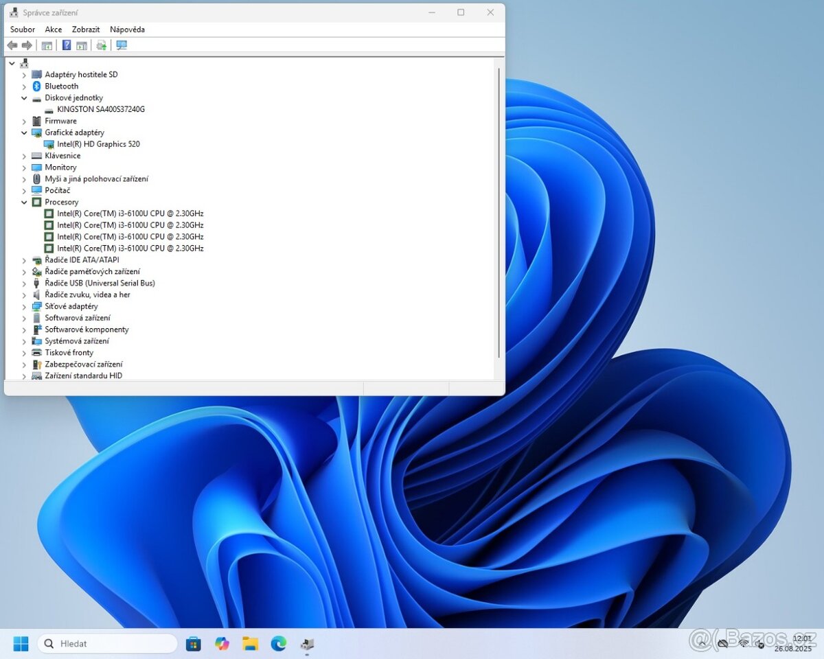Select the KINGSTON SA400S37240G disk drive

coord(100,109)
